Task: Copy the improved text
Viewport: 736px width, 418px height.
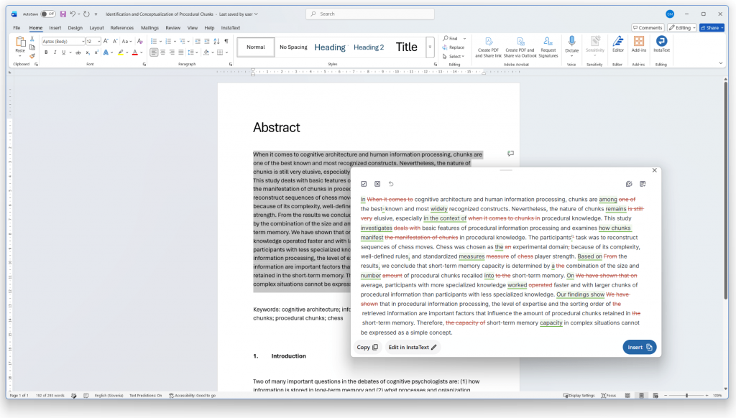Action: point(367,347)
